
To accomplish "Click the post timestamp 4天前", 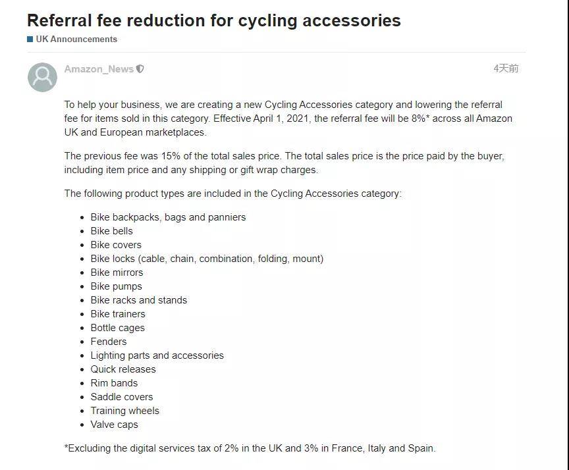I will tap(506, 68).
